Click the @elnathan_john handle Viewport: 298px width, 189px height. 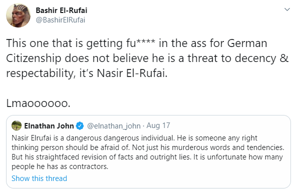pos(114,125)
